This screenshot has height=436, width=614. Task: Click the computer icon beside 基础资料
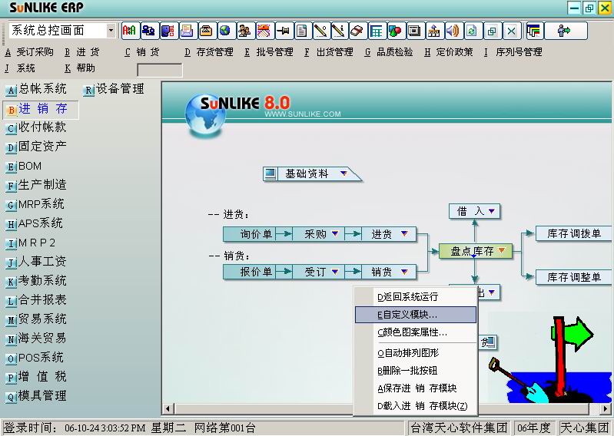pyautogui.click(x=270, y=173)
